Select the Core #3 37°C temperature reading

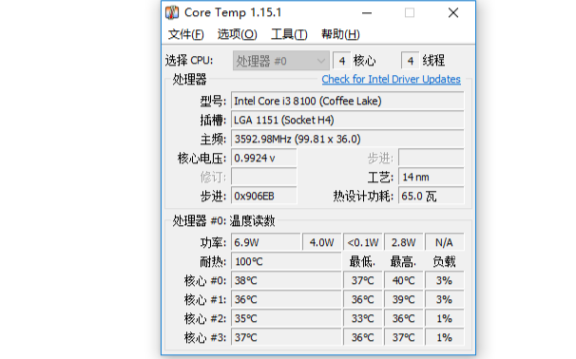(x=286, y=338)
